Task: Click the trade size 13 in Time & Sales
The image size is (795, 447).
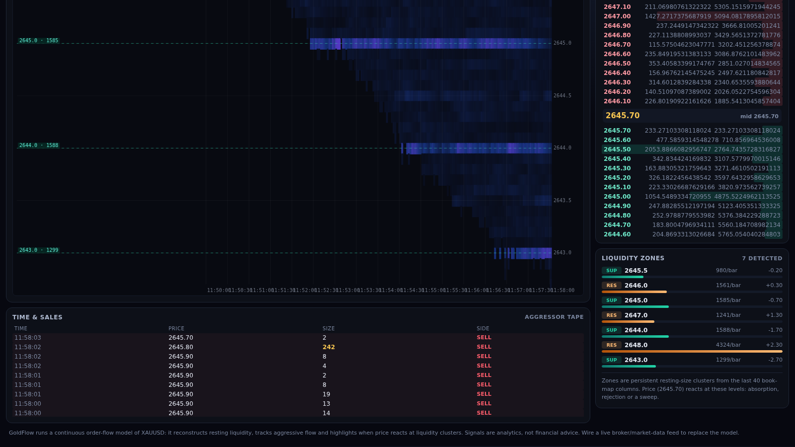Action: 326,404
